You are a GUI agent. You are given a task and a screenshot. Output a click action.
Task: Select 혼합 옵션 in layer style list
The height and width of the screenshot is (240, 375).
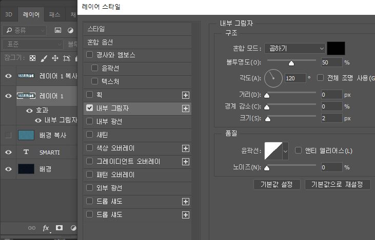point(137,42)
